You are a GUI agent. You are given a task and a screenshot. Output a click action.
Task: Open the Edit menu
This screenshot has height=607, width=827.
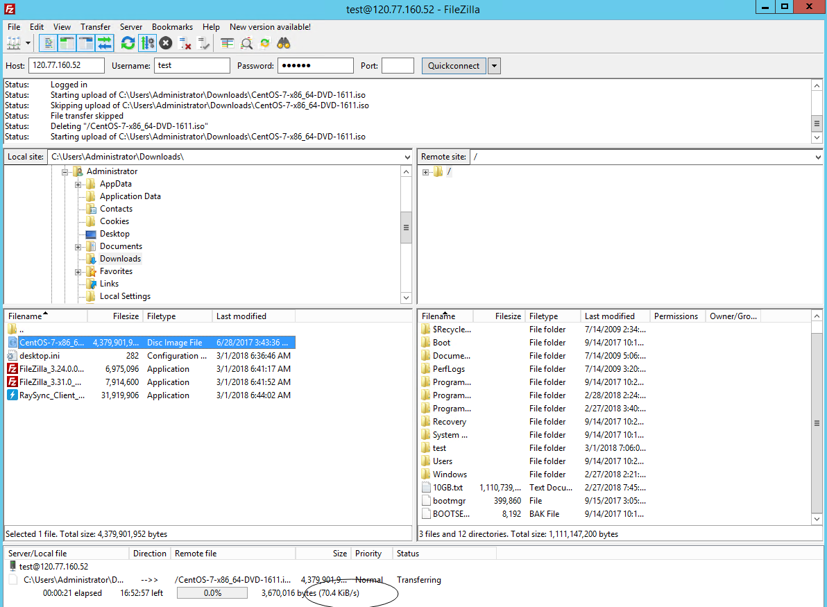tap(36, 27)
